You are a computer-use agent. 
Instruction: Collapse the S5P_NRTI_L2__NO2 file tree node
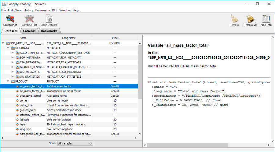3,43
